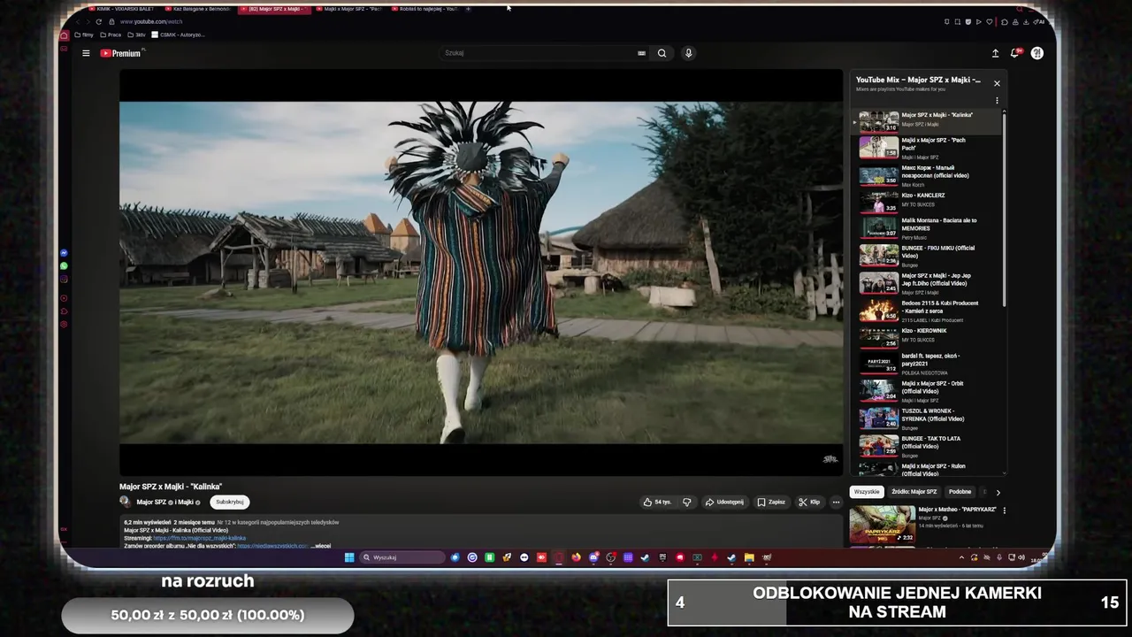Click the Udostępnij share button

[724, 502]
